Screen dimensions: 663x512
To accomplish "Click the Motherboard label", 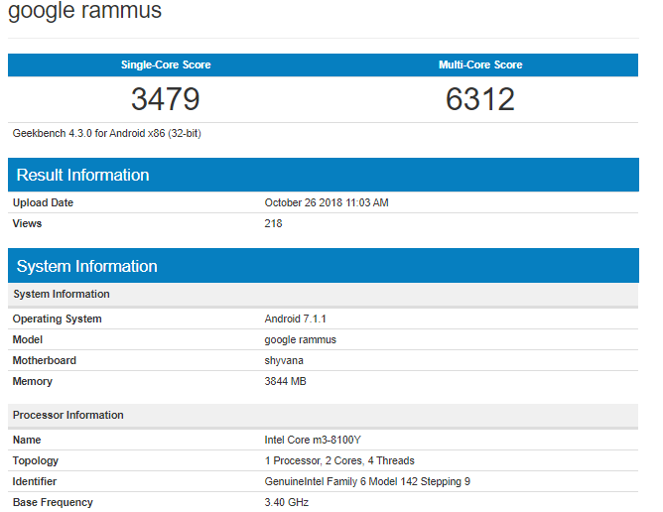I will click(x=45, y=360).
